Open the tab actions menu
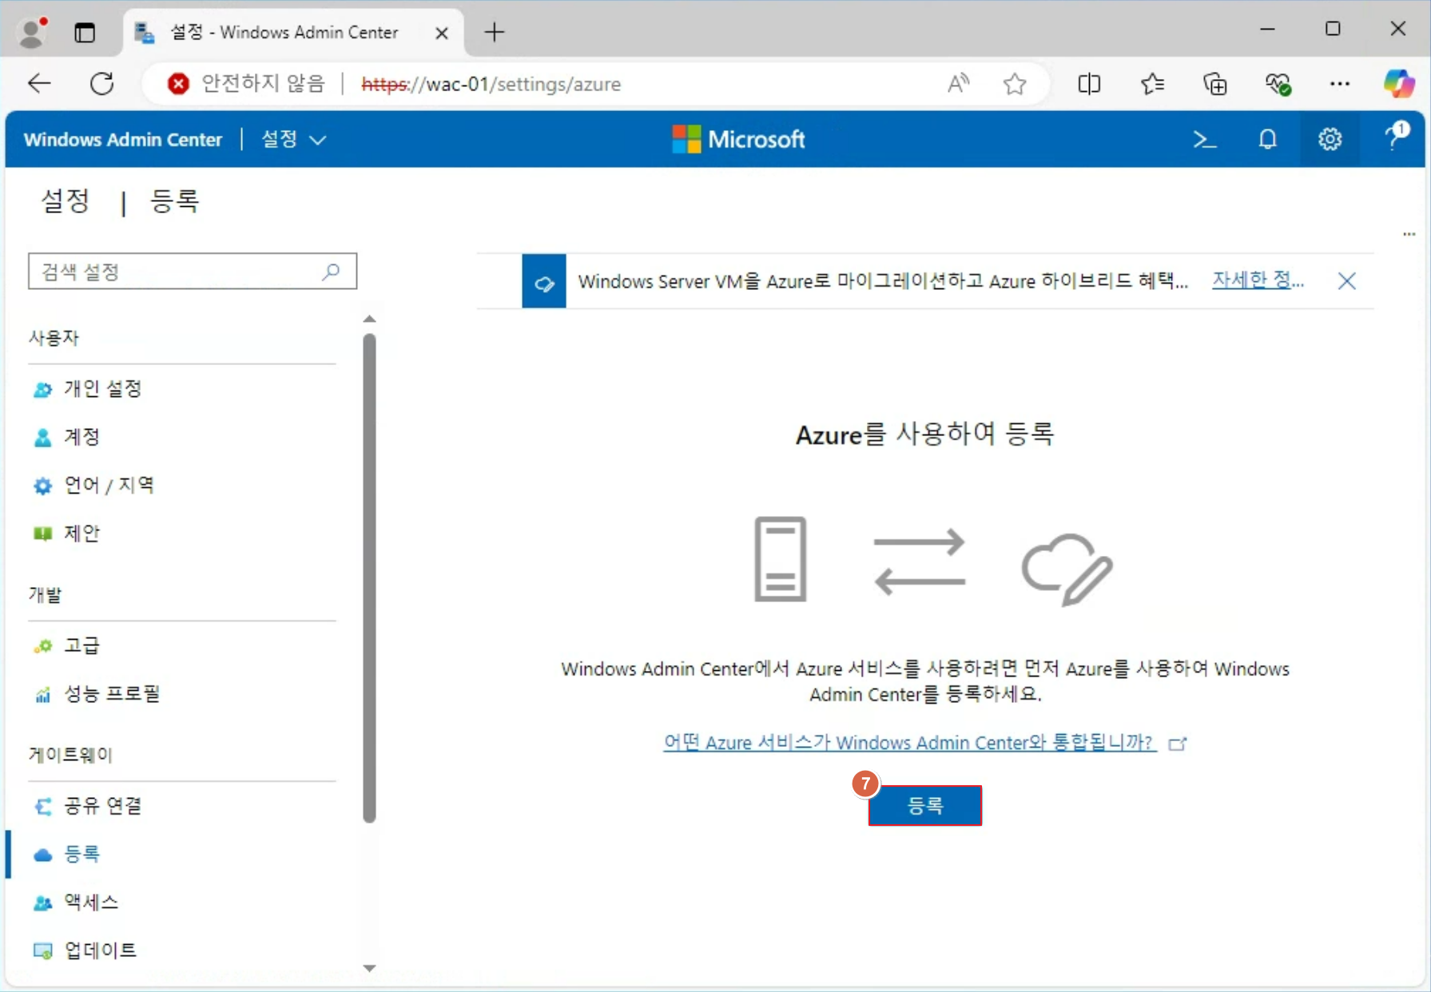Viewport: 1431px width, 992px height. [85, 33]
